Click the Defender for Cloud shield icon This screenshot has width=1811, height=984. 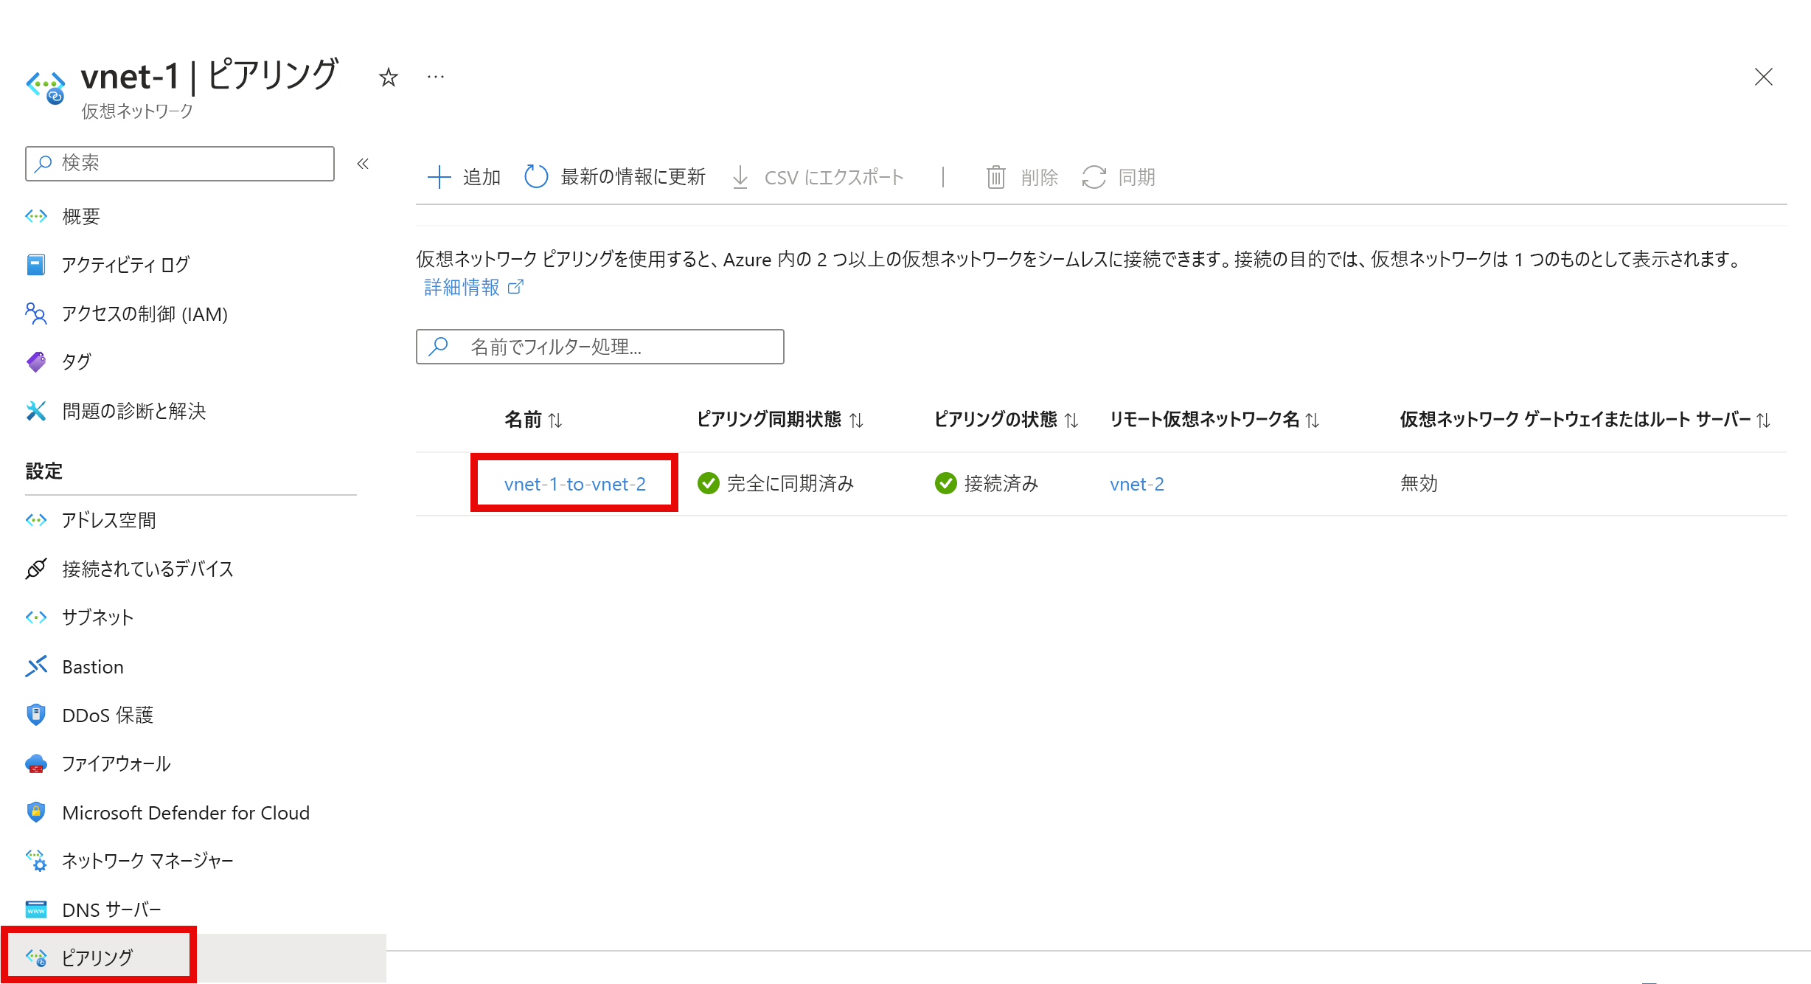click(x=36, y=812)
